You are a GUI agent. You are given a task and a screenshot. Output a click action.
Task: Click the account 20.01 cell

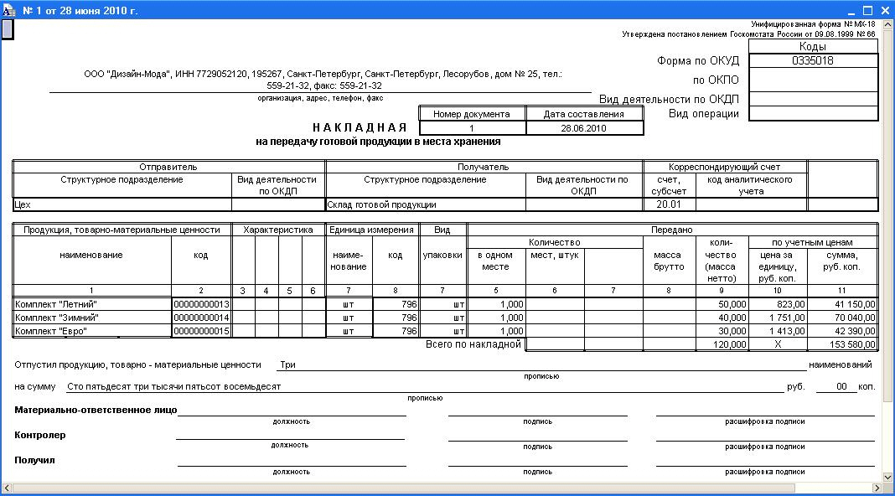coord(669,204)
